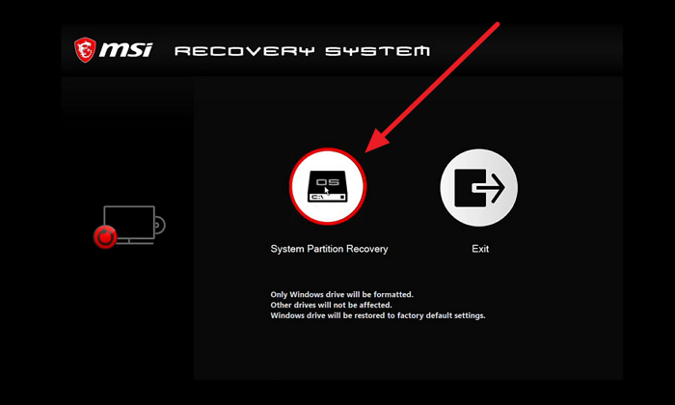Click "Other drives will not be affected" line
The width and height of the screenshot is (675, 405).
coord(331,305)
